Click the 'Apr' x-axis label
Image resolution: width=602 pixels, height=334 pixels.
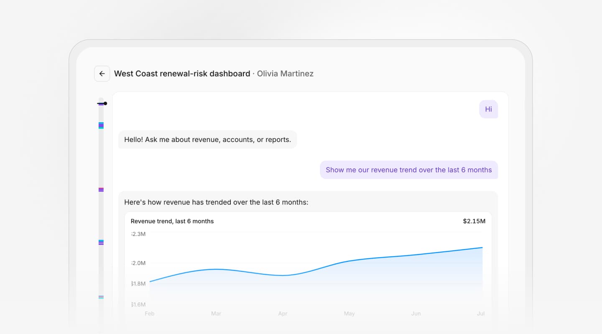pos(283,314)
